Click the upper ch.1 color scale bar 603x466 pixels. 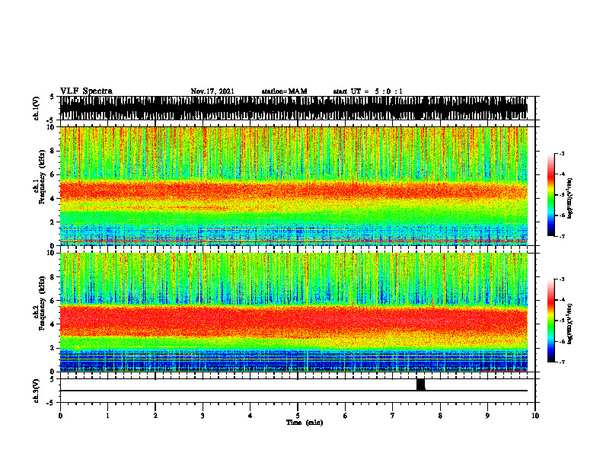551,195
